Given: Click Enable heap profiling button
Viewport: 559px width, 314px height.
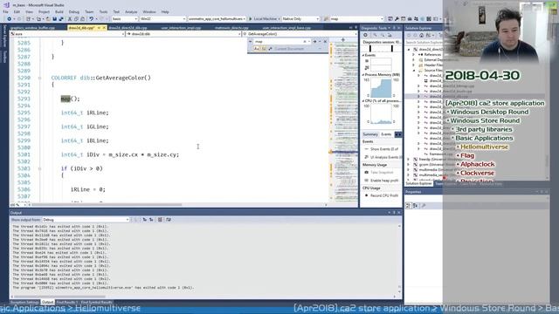Looking at the screenshot, I should tap(381, 181).
